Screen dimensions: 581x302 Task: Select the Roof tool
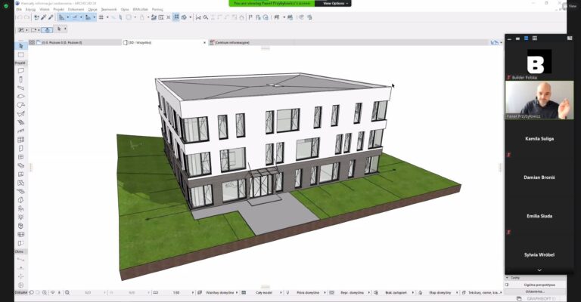tap(21, 106)
